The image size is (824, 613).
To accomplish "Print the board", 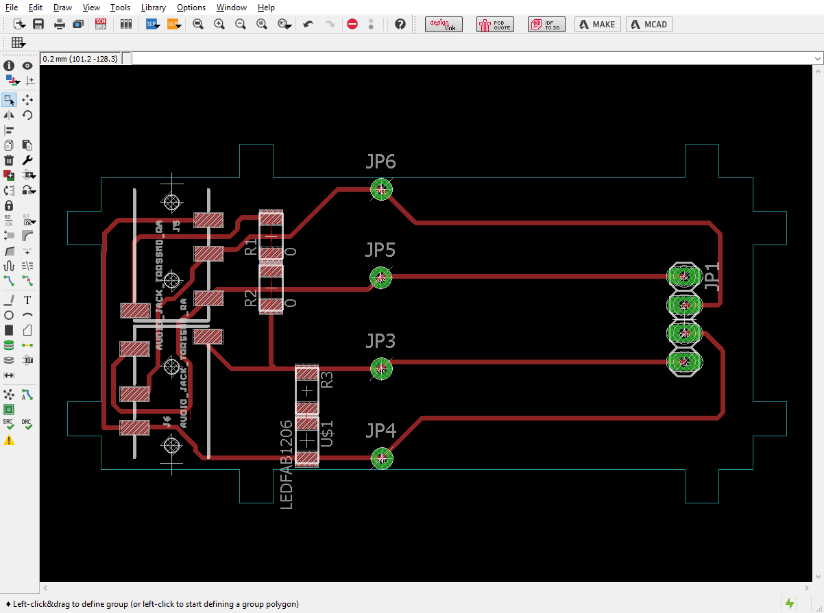I will point(60,24).
